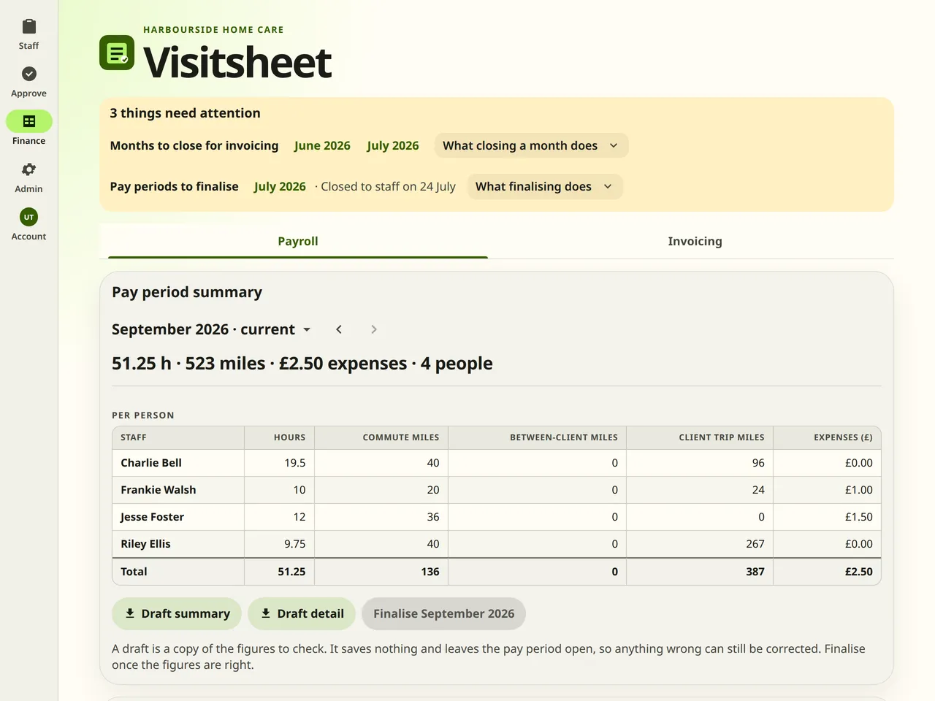Click the 51.25 h summary totals line
The image size is (935, 701).
pyautogui.click(x=302, y=364)
